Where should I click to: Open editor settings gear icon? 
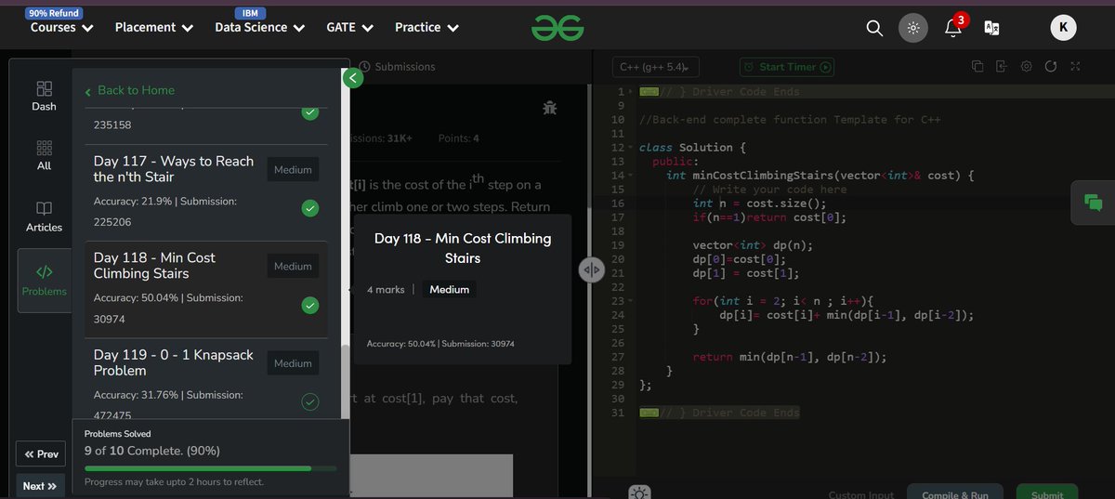pos(1027,66)
